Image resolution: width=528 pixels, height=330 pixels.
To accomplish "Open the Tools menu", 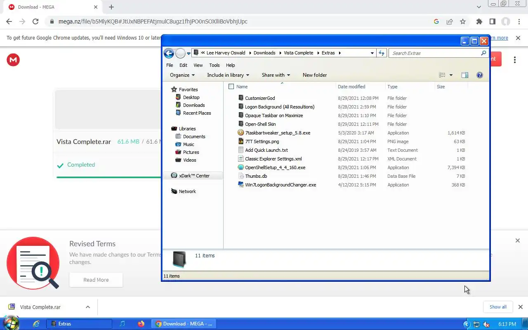I will coord(214,65).
